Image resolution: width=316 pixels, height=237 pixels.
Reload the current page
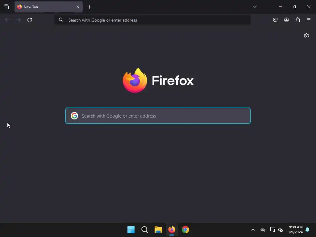pos(30,20)
